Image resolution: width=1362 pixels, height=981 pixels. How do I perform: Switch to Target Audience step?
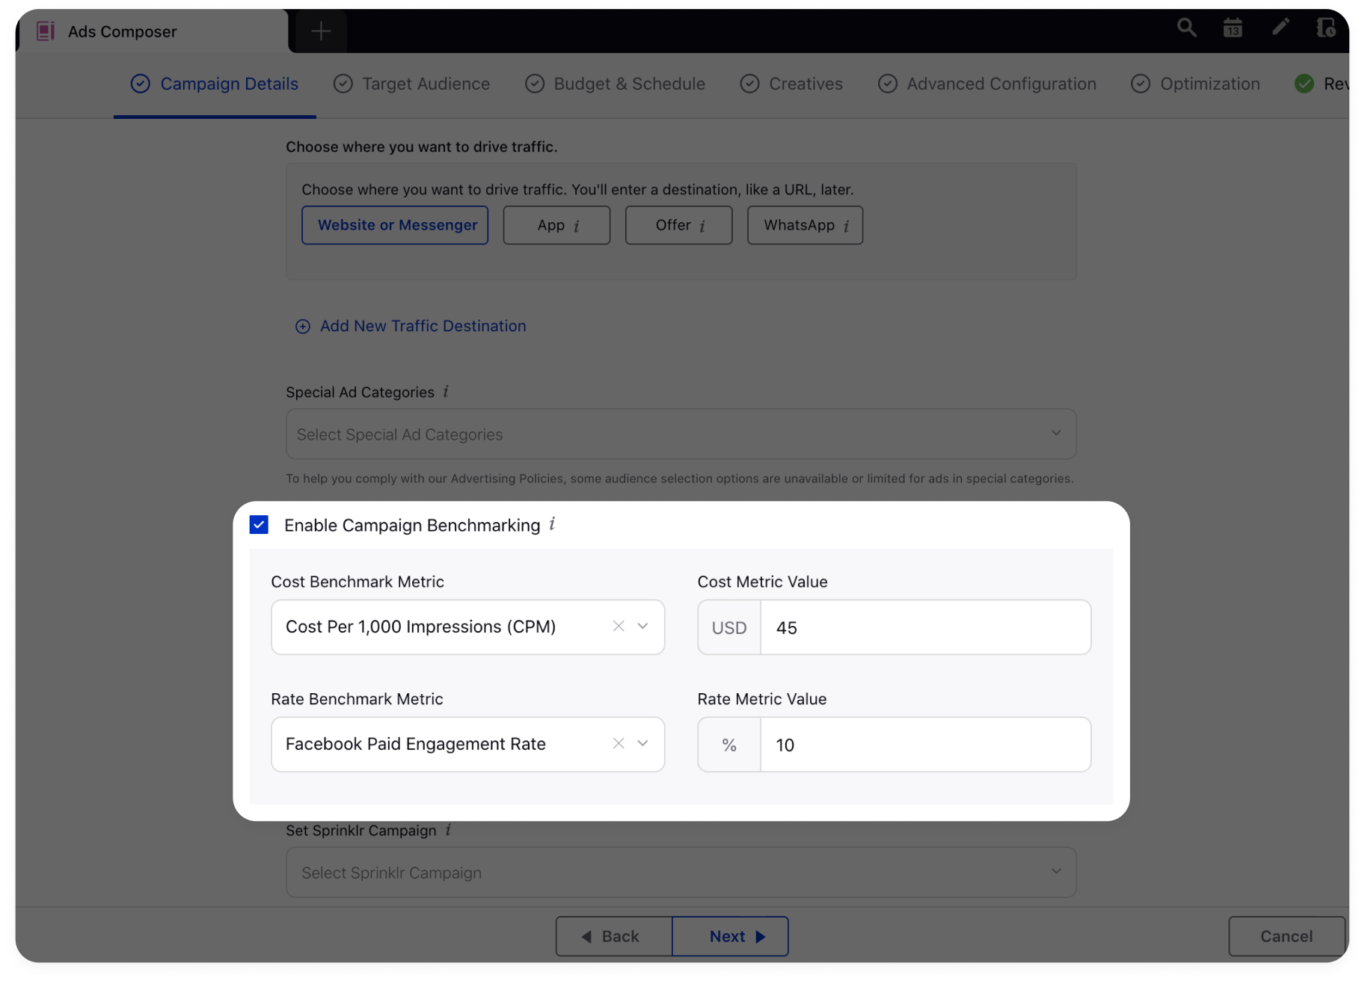(x=412, y=84)
